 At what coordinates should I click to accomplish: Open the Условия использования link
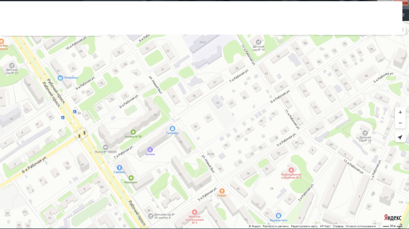tap(360, 226)
